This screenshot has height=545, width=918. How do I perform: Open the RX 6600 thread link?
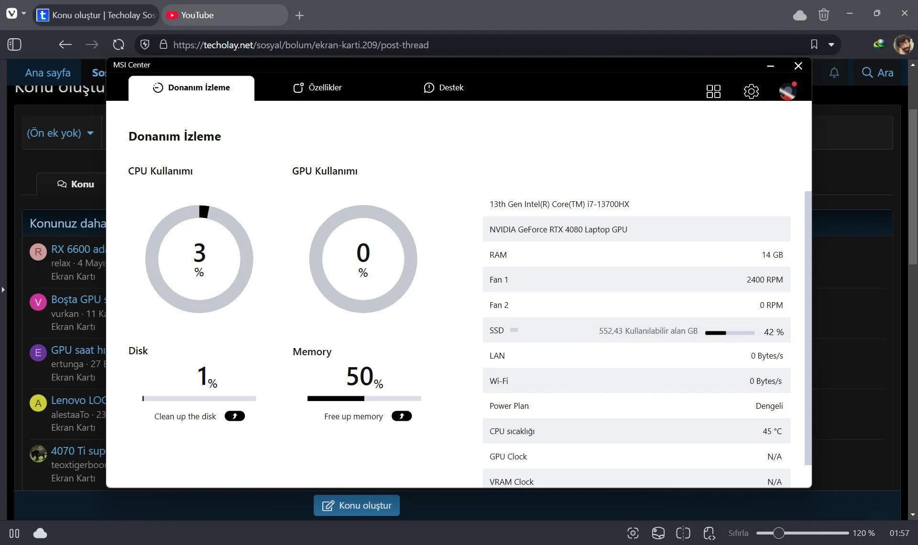click(78, 249)
